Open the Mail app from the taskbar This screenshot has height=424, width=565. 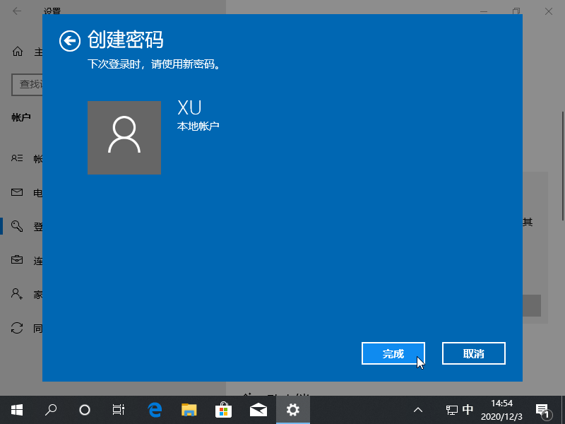pos(258,409)
